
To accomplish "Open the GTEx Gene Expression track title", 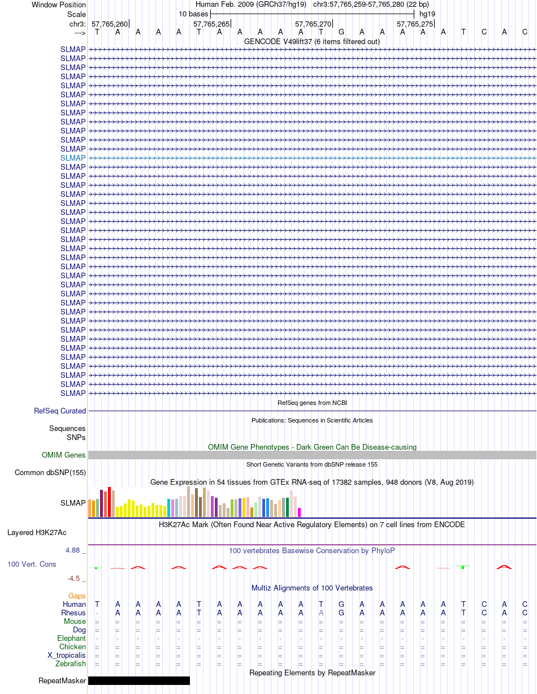I will 312,482.
